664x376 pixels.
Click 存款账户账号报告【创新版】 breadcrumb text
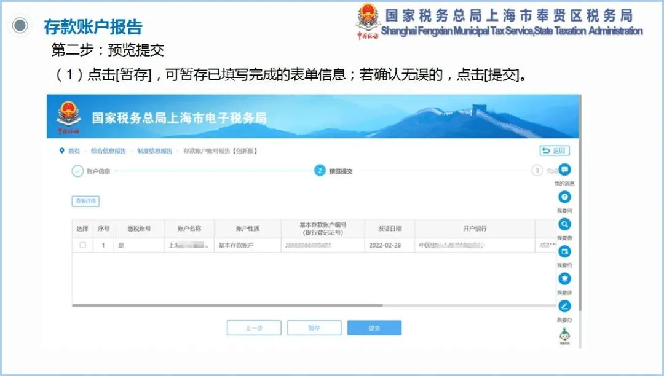(x=220, y=151)
